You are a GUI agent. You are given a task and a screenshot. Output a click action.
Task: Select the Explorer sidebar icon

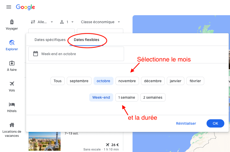point(12,43)
